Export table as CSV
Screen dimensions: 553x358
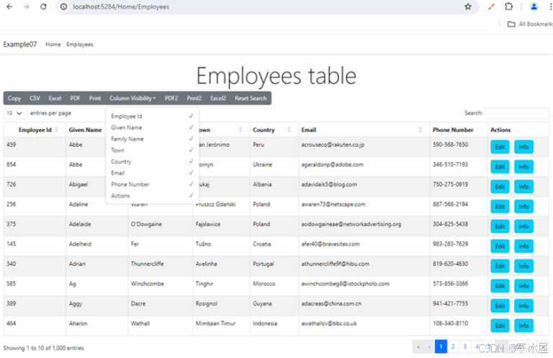35,99
